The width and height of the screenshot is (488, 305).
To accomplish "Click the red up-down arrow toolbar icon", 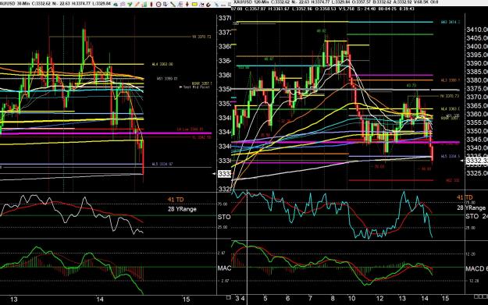I will pos(187,5).
